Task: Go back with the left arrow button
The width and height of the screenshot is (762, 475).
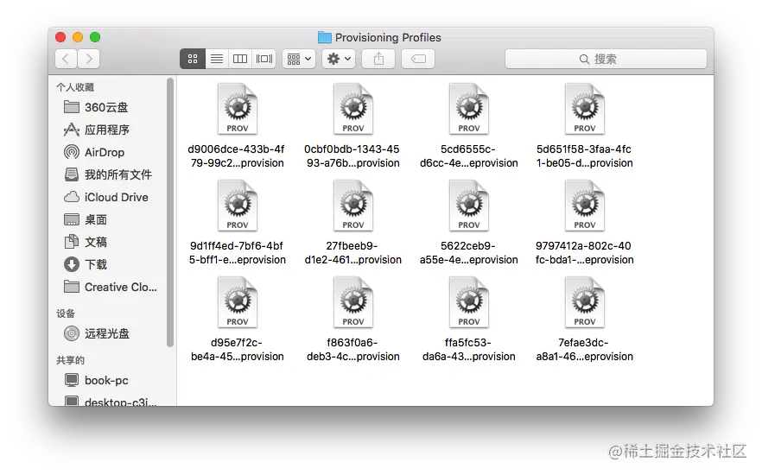Action: pyautogui.click(x=66, y=59)
